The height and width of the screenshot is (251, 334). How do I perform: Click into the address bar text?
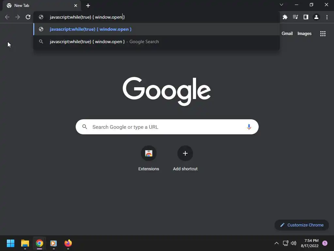point(87,17)
